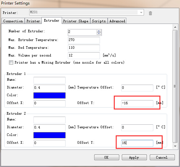Open the Printer Shape tab
Screen dimensions: 180x167
pos(76,21)
